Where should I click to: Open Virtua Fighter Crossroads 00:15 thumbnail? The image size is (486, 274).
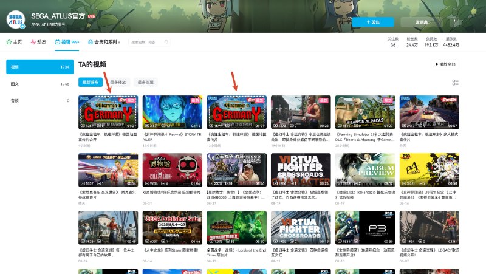click(x=301, y=227)
